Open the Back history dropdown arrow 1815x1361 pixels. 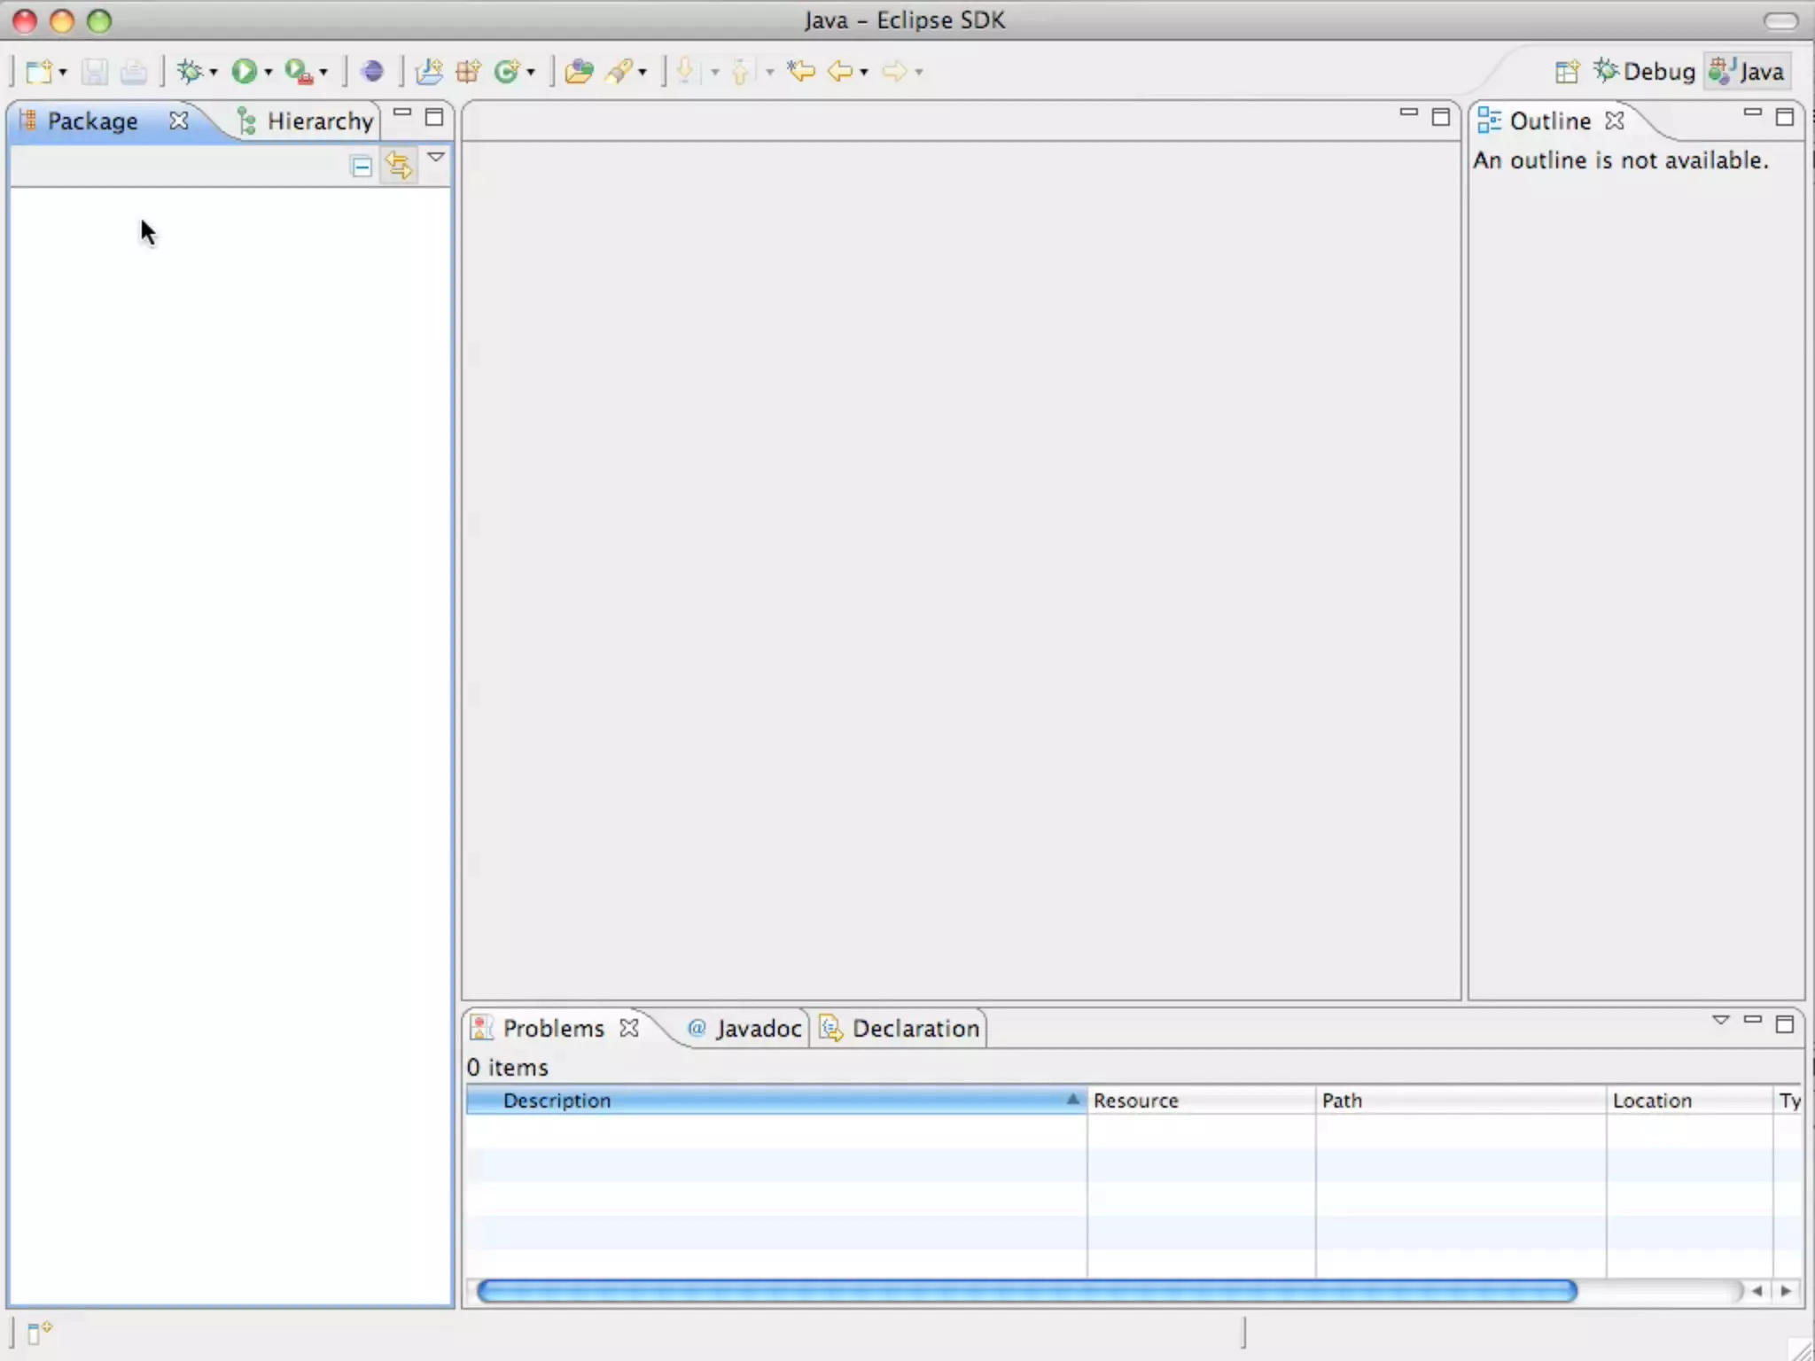coord(864,73)
